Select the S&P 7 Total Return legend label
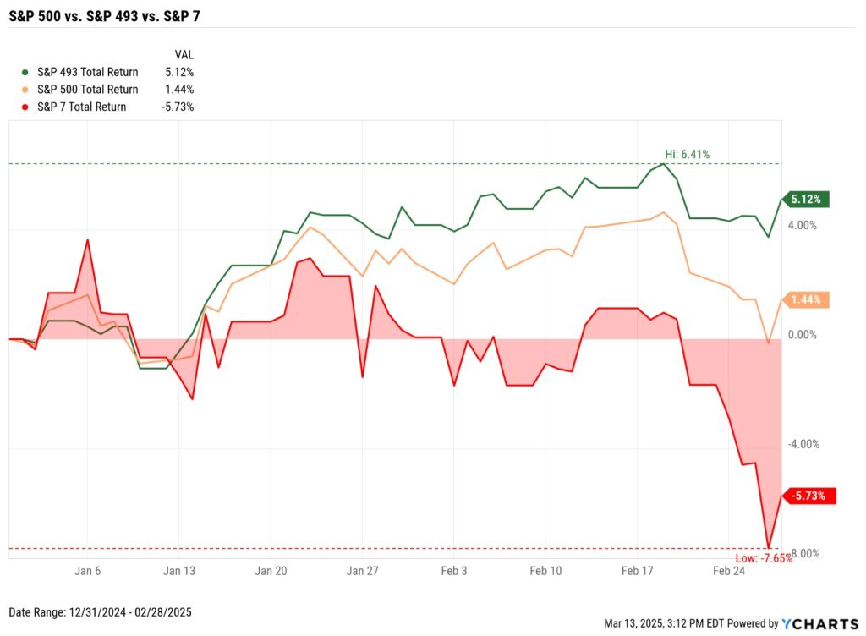This screenshot has width=866, height=636. [82, 107]
